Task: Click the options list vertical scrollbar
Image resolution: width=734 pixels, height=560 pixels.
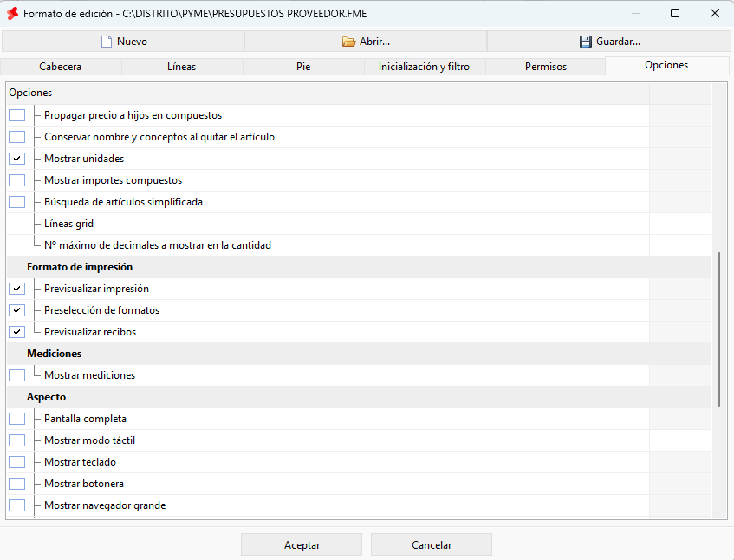Action: tap(719, 329)
